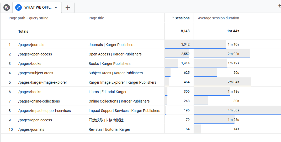This screenshot has width=281, height=142.
Task: Click sessions value 3,042
Action: [185, 44]
